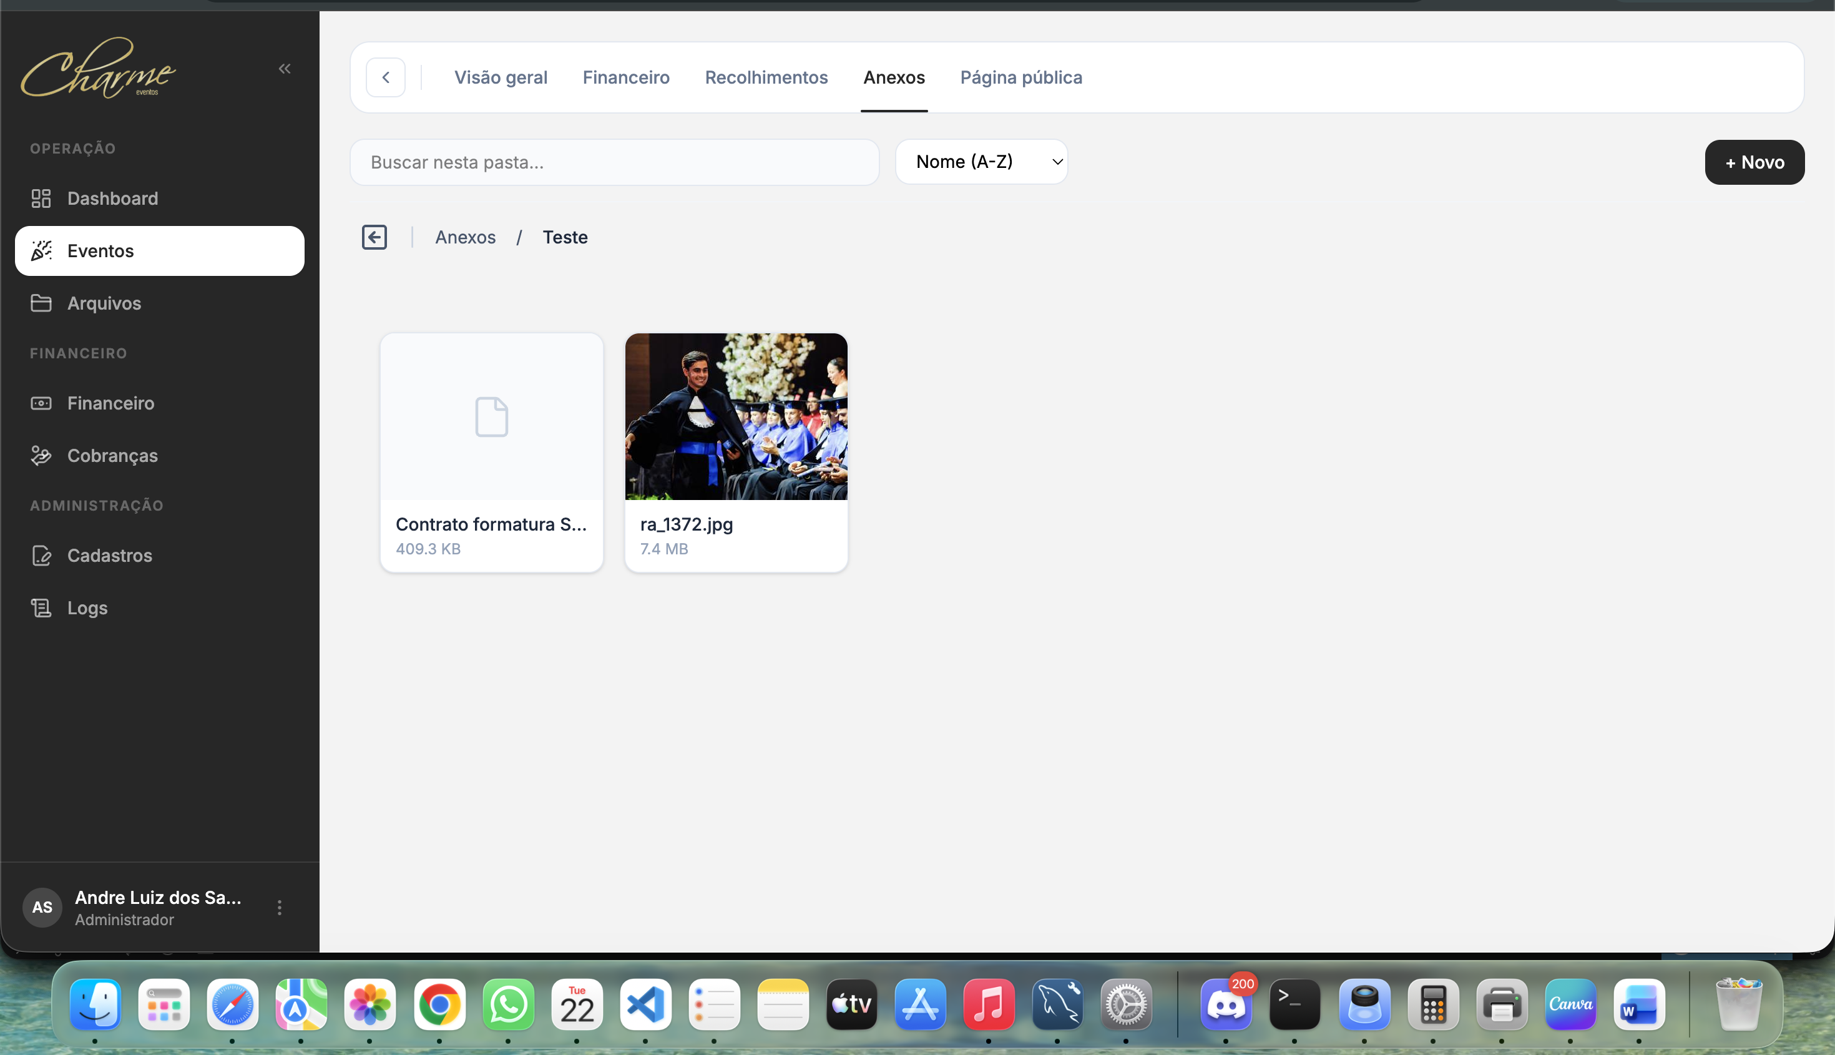Open the user options three-dot menu
Viewport: 1835px width, 1055px height.
point(280,907)
